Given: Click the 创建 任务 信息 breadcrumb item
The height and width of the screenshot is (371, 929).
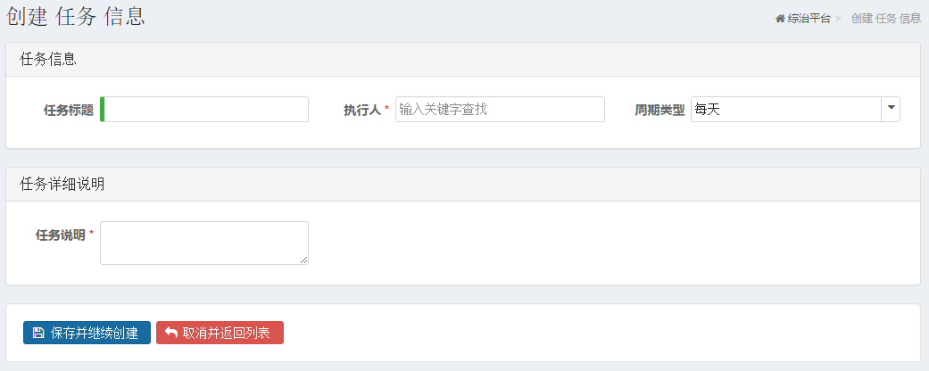Looking at the screenshot, I should 886,19.
